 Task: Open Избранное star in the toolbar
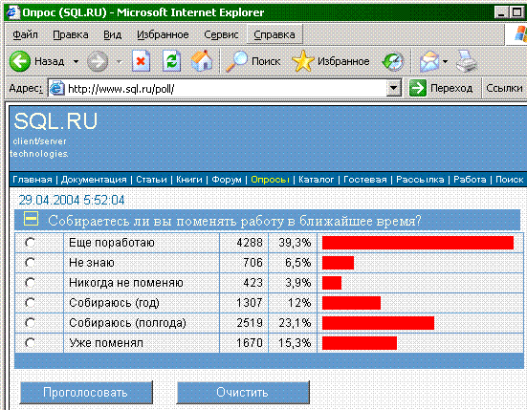pos(303,61)
